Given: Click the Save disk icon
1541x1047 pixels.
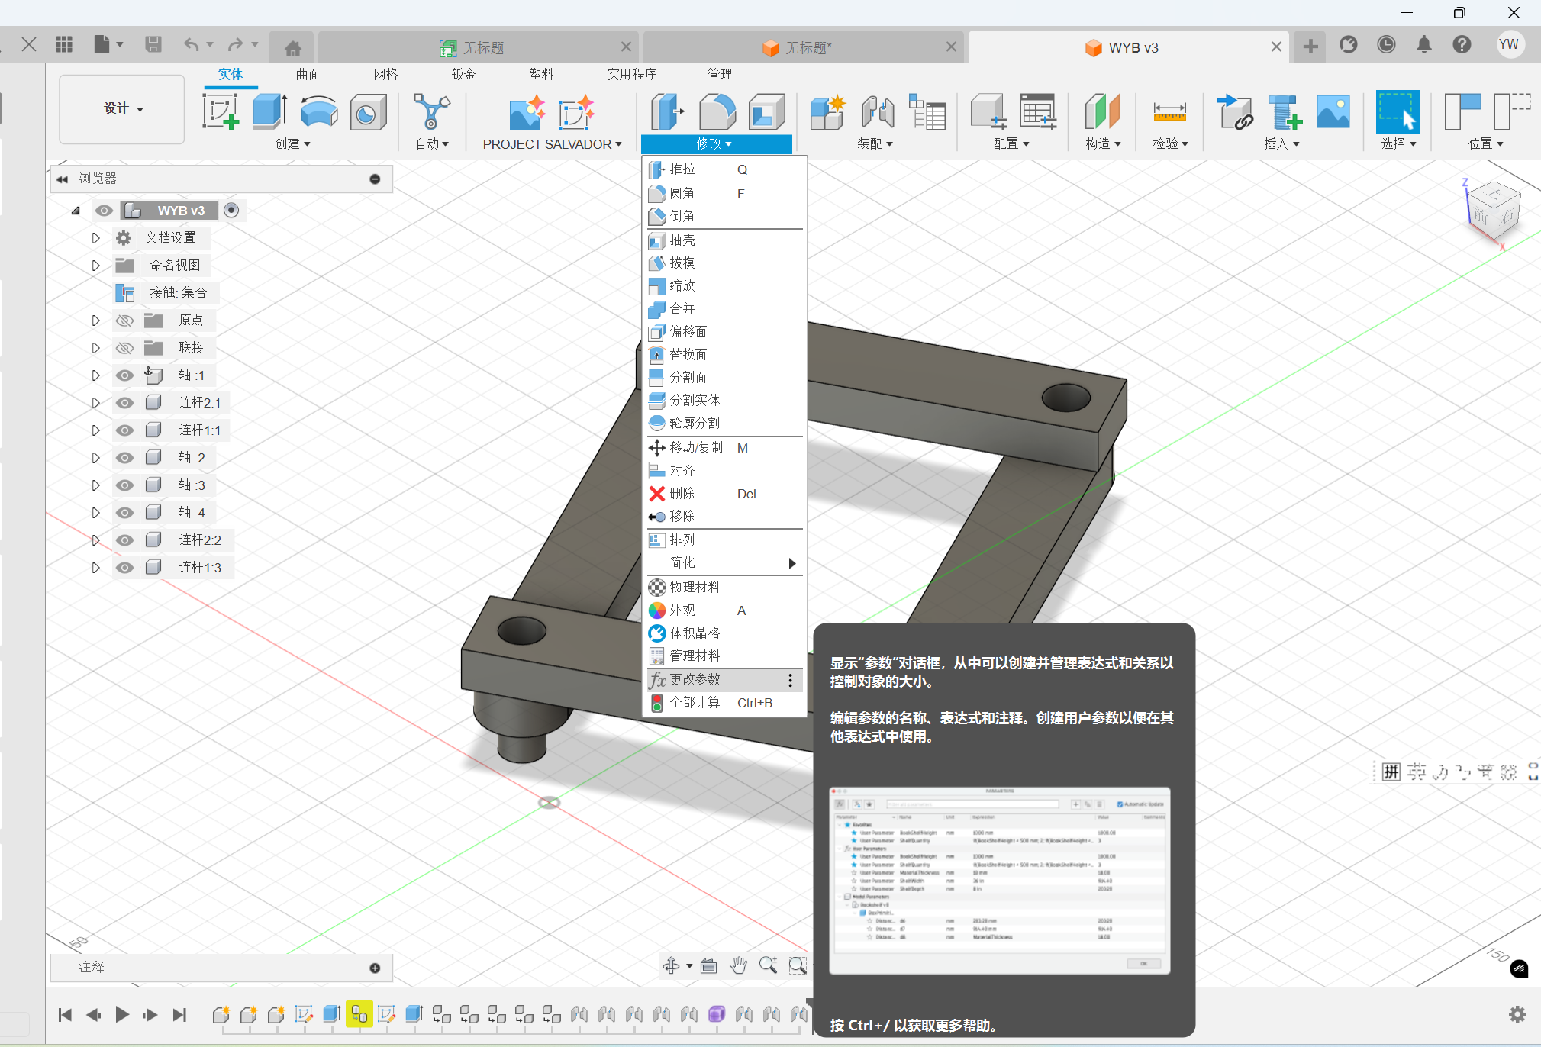Looking at the screenshot, I should click(x=153, y=44).
